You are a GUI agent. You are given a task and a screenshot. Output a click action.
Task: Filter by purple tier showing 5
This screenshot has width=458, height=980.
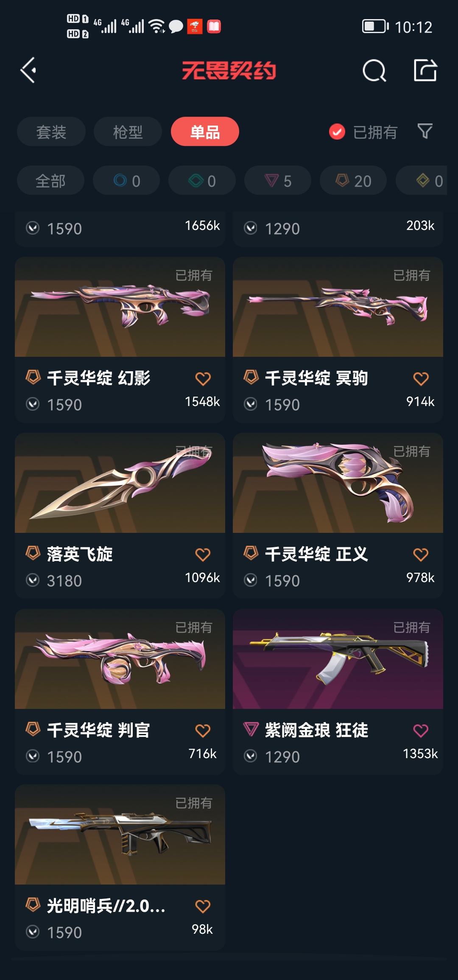click(278, 181)
